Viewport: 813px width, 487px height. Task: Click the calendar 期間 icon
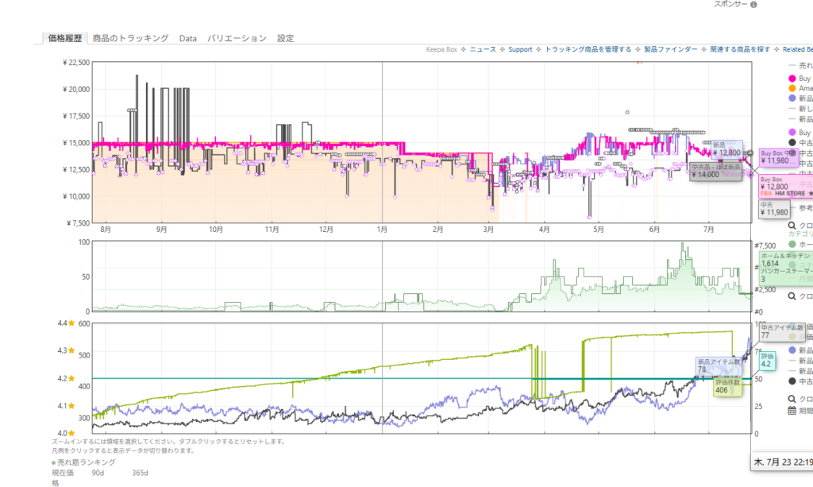[792, 410]
